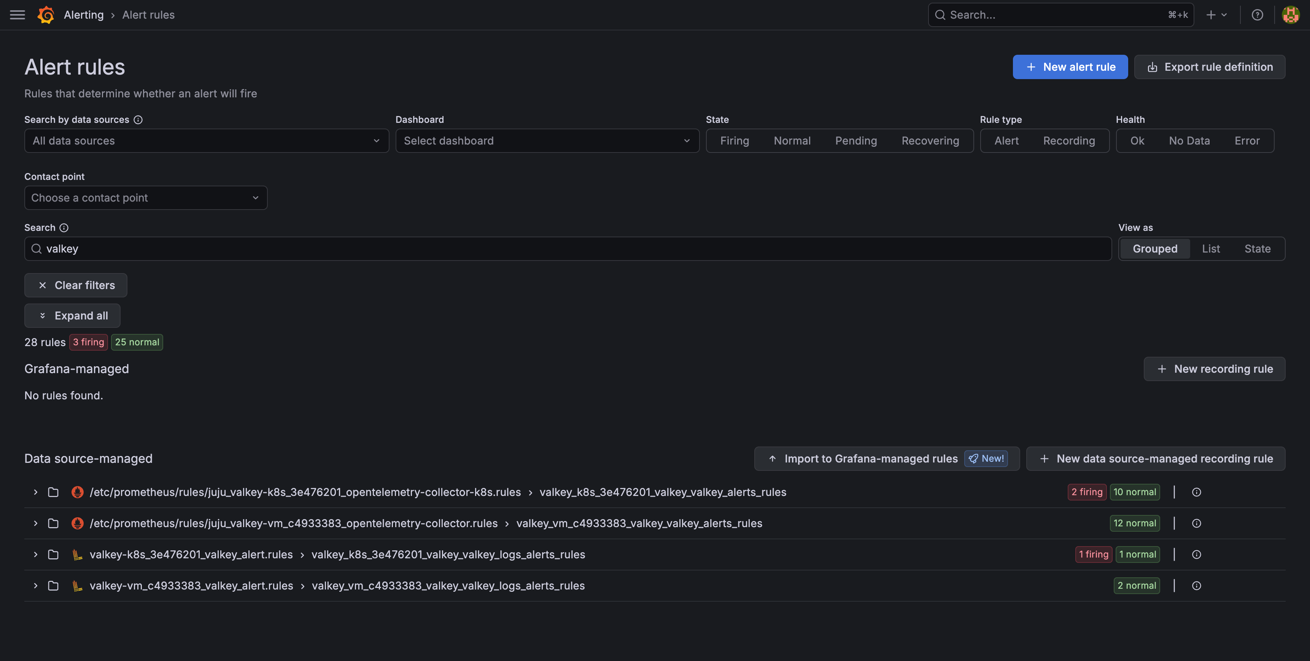1310x661 pixels.
Task: Click Prometheus icon on valkey-vm opentelemetry row
Action: click(77, 523)
